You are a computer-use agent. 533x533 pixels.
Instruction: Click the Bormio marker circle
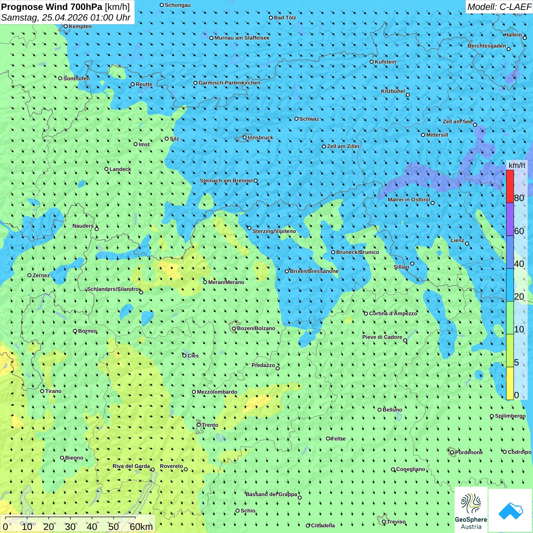(75, 331)
